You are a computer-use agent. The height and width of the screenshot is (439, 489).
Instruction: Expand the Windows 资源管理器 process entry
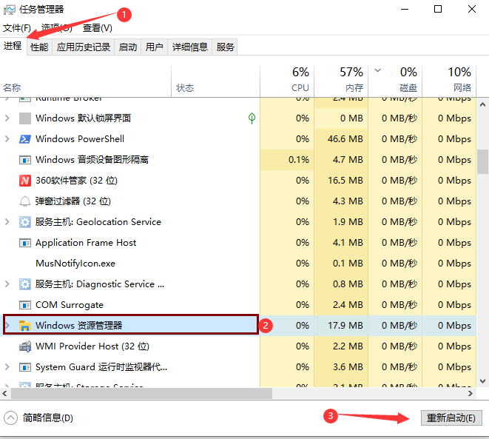point(8,326)
